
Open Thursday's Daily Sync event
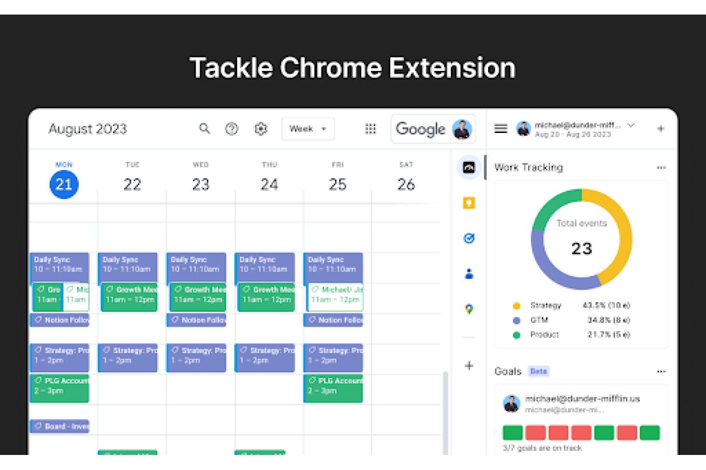(x=265, y=267)
